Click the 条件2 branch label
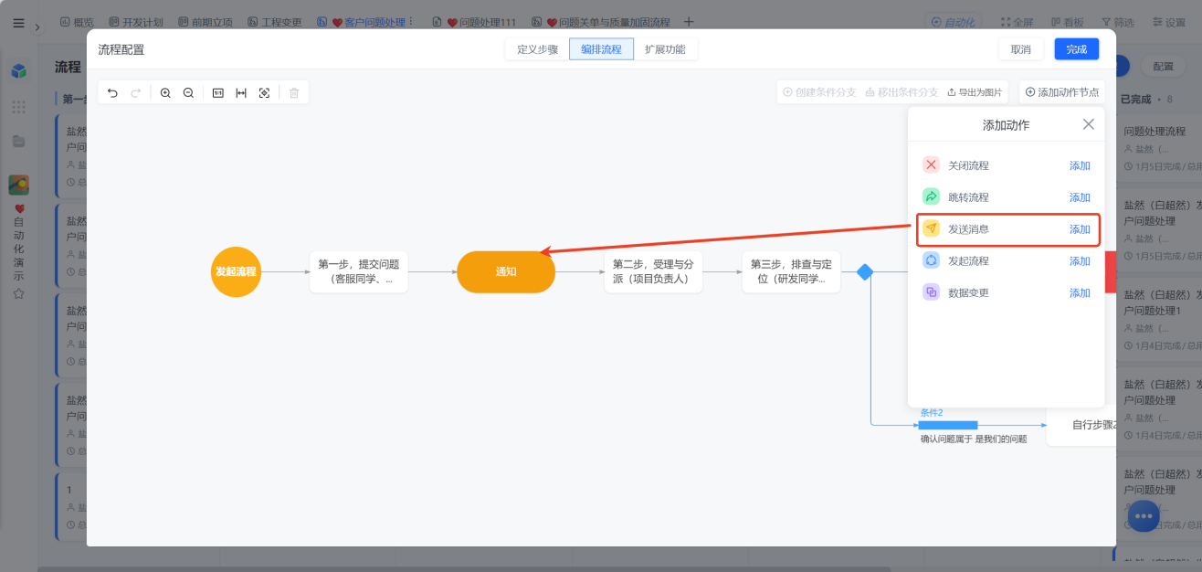Screen dimensions: 1202x572 (931, 413)
